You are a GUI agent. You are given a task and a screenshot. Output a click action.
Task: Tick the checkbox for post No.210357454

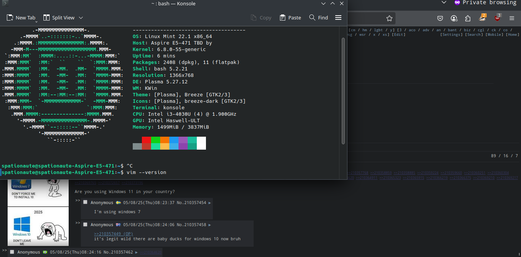(x=85, y=203)
